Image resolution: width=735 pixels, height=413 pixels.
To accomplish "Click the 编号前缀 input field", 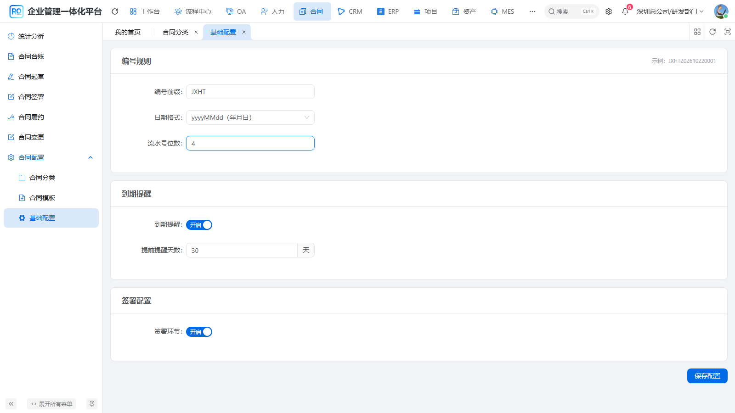I will [250, 92].
